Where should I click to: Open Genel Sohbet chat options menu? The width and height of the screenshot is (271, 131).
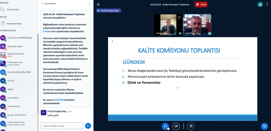[x=89, y=4]
